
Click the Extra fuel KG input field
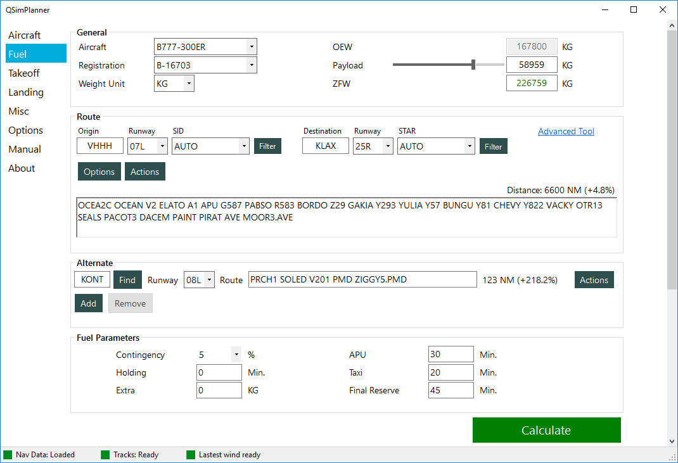click(x=219, y=390)
